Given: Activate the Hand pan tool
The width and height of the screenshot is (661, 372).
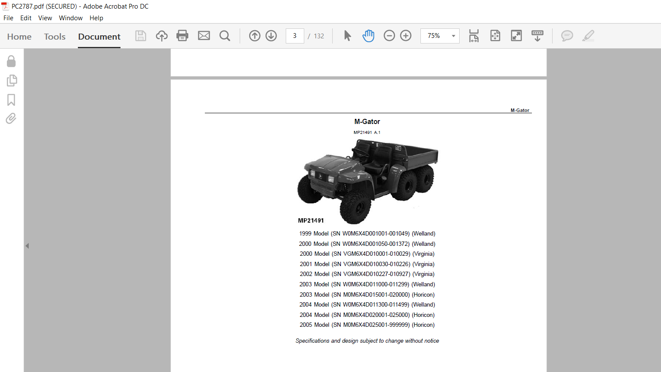Looking at the screenshot, I should [368, 36].
